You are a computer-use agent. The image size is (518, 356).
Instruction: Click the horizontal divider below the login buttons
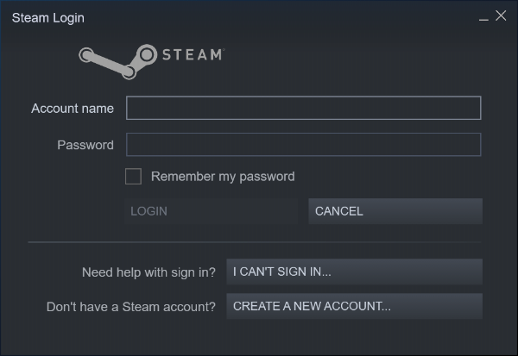(255, 242)
